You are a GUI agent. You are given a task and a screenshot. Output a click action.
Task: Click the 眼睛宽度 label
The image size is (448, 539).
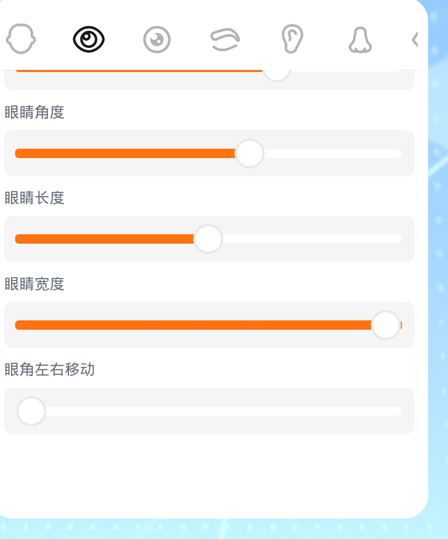34,284
